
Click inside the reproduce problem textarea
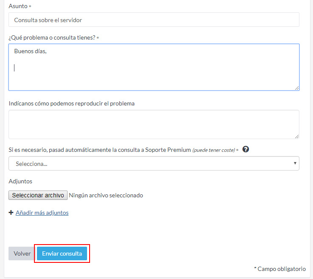[153, 124]
